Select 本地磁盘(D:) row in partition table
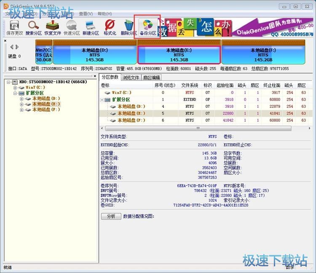Screen dimensions: 316x273 tap(206, 107)
